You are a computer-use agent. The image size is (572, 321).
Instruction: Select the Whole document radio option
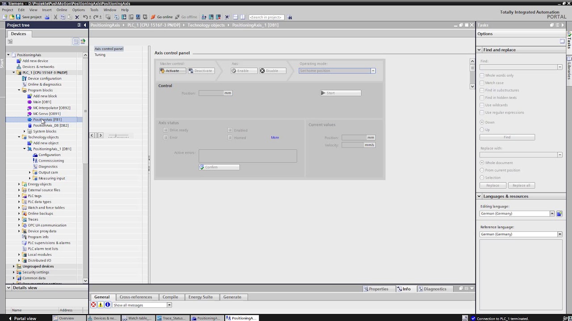(x=482, y=163)
